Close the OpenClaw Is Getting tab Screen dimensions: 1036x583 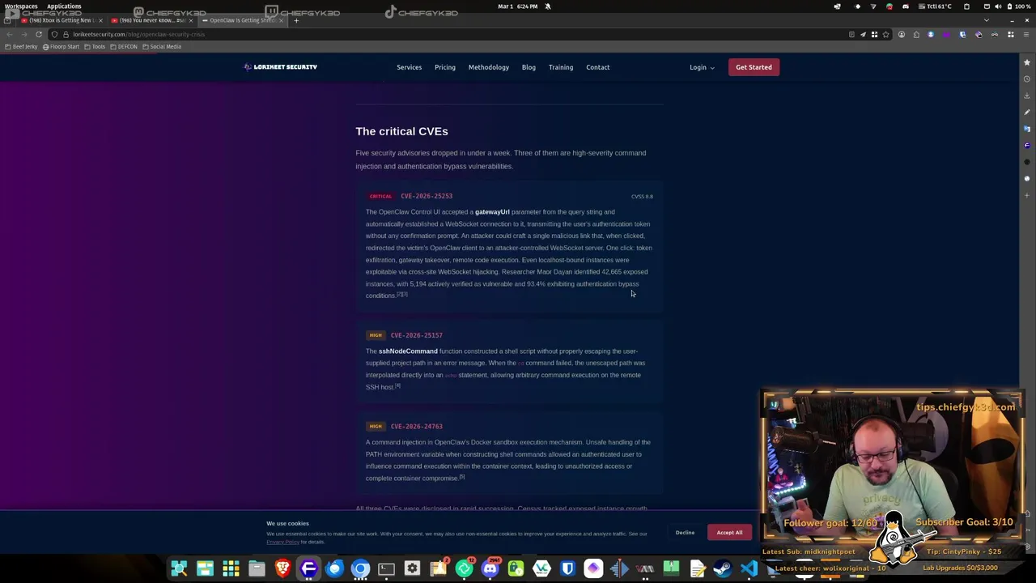tap(281, 20)
